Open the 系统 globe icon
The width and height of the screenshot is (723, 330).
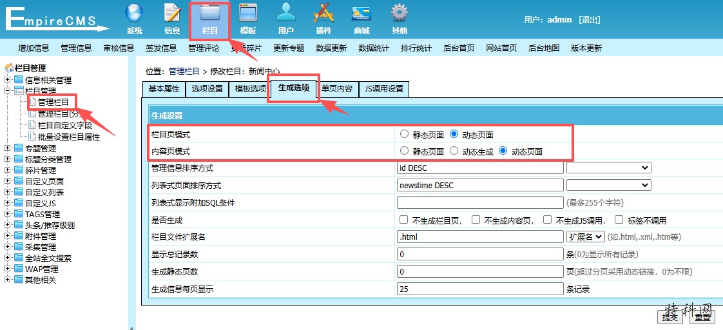134,13
